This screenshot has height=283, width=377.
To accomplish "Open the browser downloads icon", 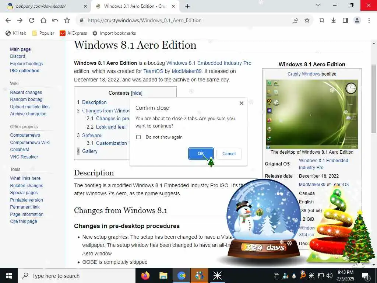I will click(334, 21).
